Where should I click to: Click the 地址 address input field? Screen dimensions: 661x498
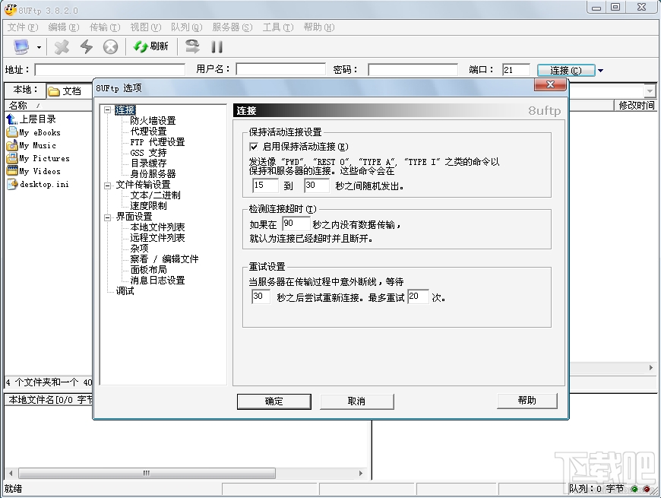(x=109, y=70)
